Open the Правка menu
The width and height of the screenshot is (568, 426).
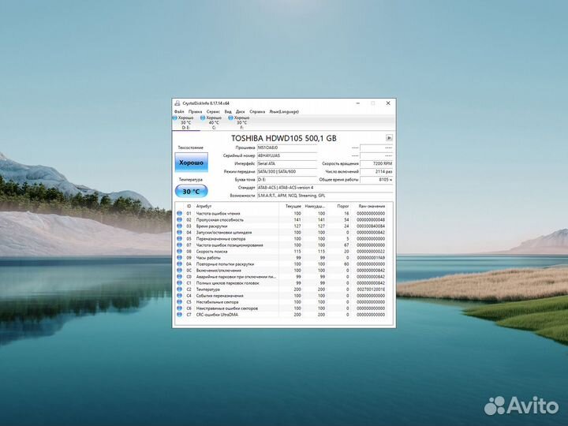(x=196, y=111)
